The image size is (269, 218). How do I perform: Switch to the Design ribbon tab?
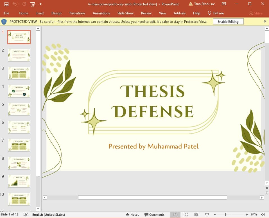tap(56, 13)
